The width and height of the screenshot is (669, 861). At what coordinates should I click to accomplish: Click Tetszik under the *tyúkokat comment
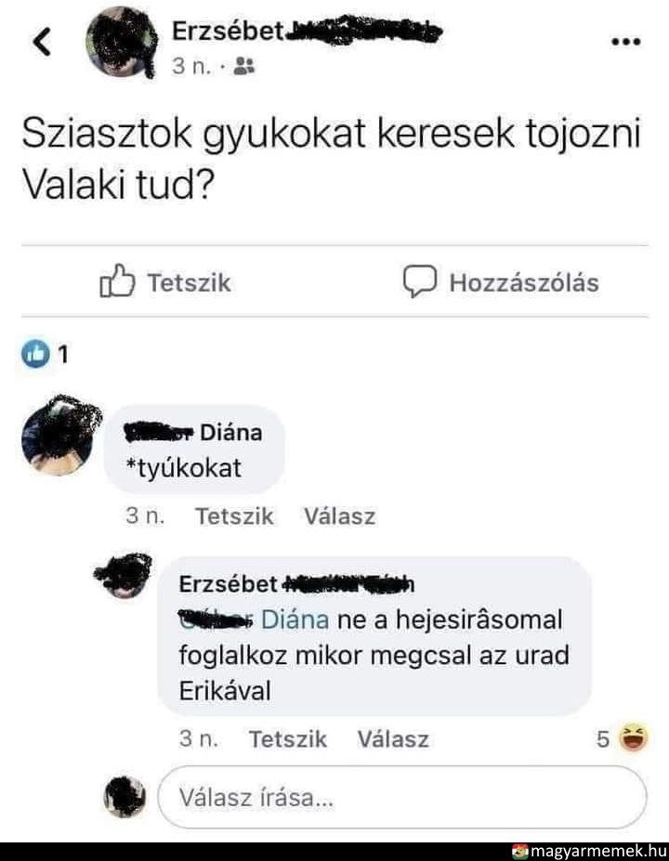[234, 516]
